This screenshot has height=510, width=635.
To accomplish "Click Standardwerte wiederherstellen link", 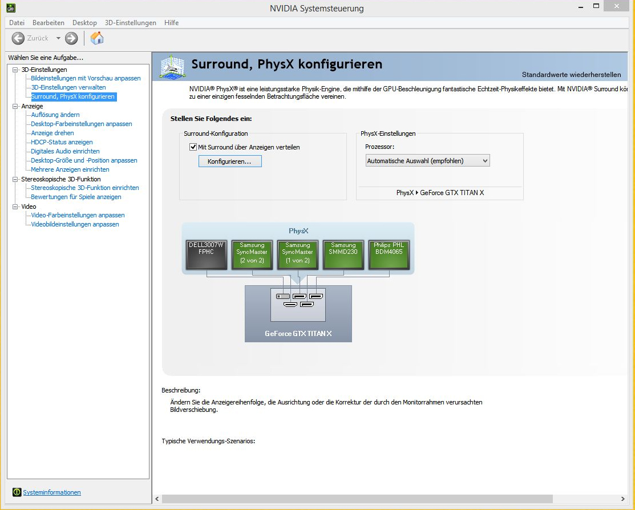I will (571, 75).
